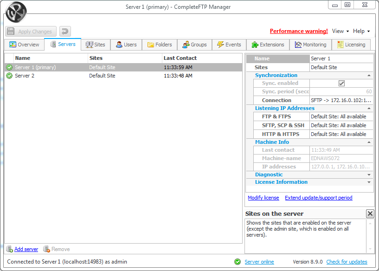Open the Monitoring tab

310,45
